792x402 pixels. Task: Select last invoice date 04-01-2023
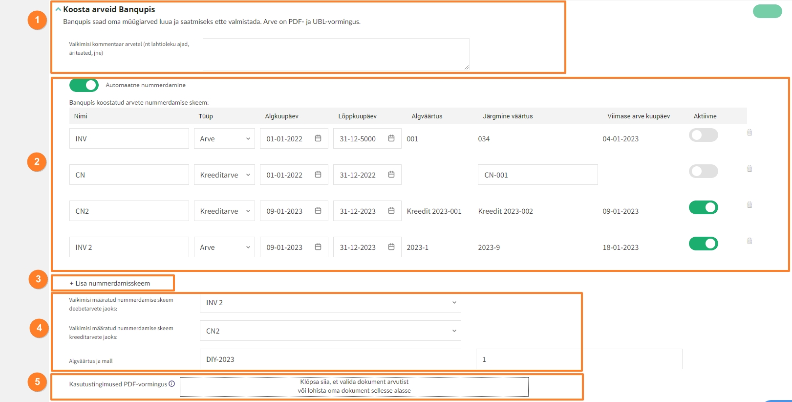point(621,139)
